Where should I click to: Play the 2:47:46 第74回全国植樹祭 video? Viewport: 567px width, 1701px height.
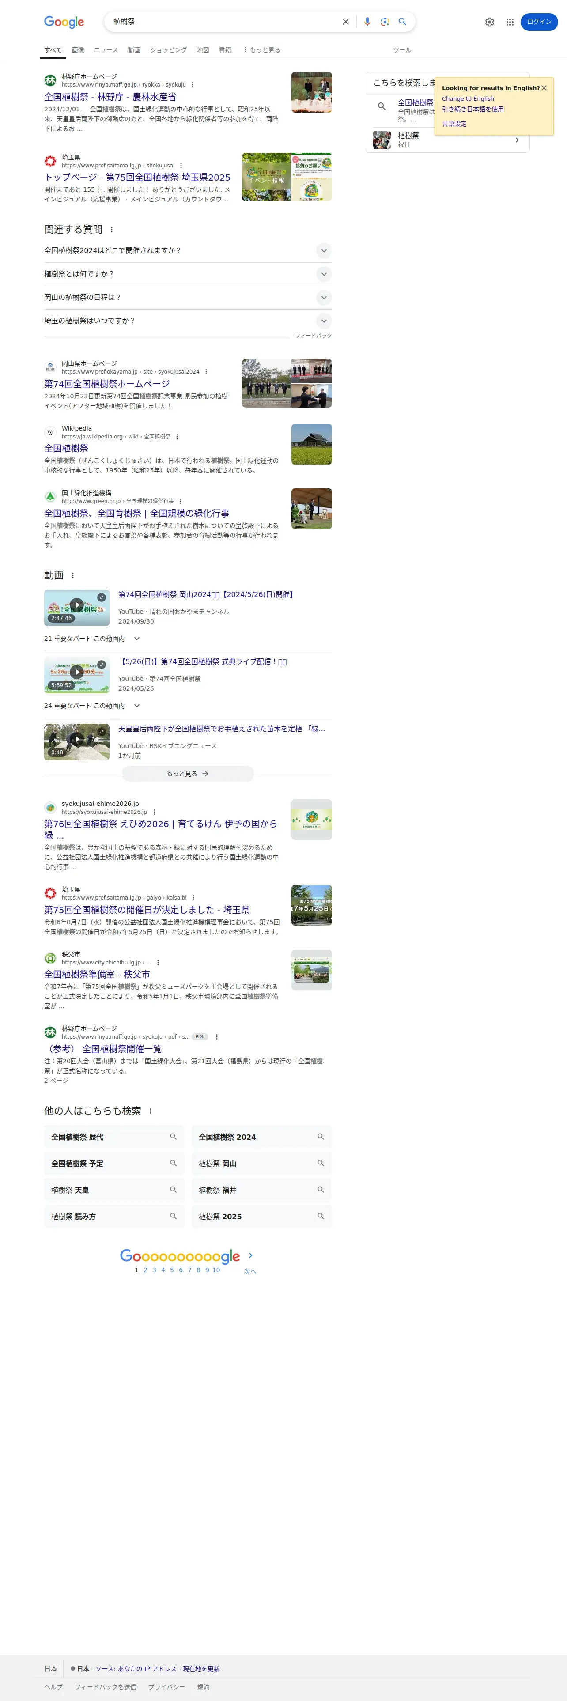coord(76,608)
